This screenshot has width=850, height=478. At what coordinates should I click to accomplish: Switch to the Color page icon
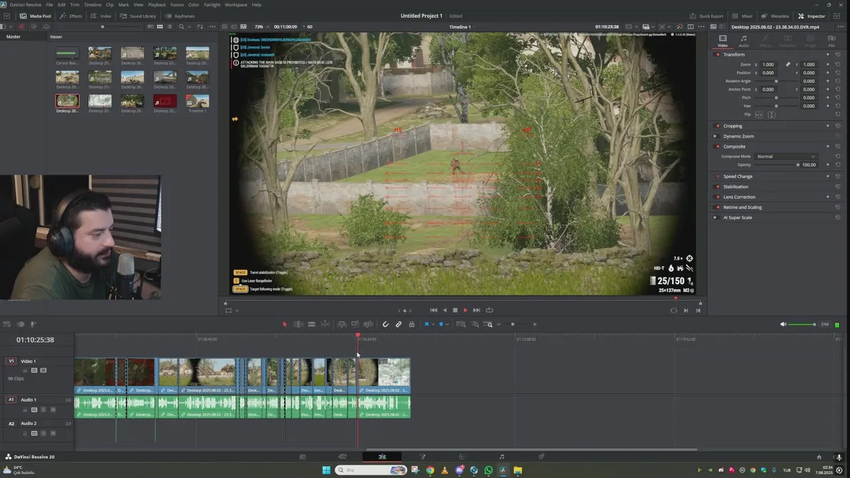[x=462, y=457]
